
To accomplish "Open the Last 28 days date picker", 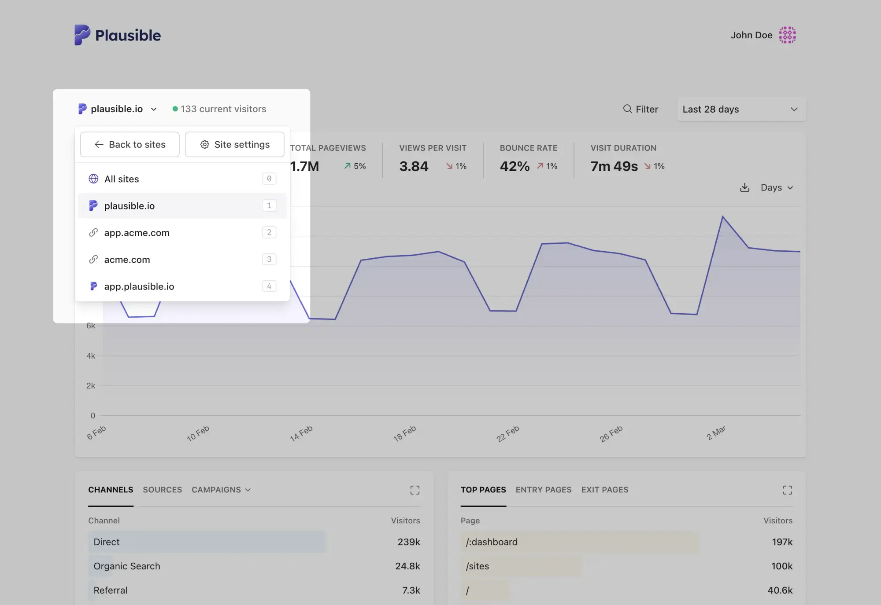I will (x=741, y=109).
